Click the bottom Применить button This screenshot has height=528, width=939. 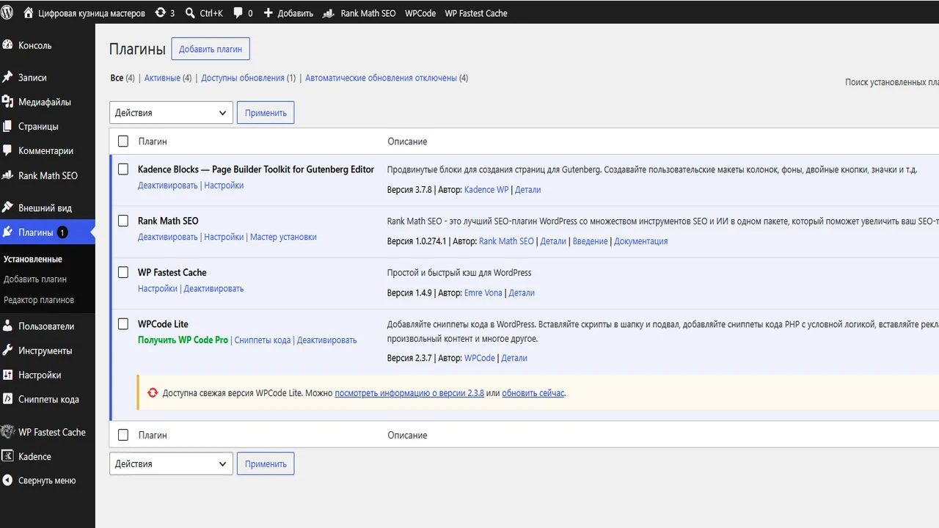[266, 463]
